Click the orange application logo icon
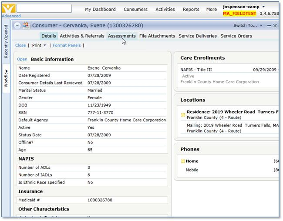This screenshot has width=283, height=221. (8, 8)
